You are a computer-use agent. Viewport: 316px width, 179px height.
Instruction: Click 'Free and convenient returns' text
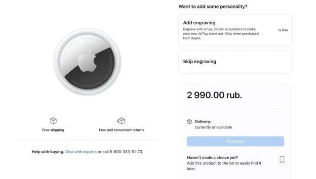(121, 130)
